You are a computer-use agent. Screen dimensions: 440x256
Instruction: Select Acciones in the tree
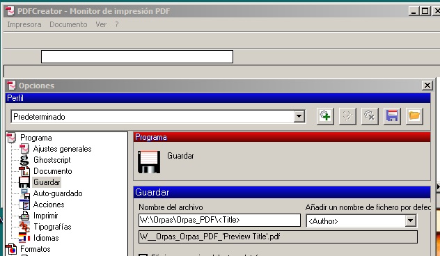click(x=49, y=205)
